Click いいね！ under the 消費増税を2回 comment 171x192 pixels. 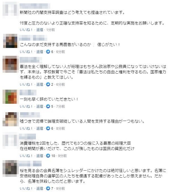pos(26,156)
